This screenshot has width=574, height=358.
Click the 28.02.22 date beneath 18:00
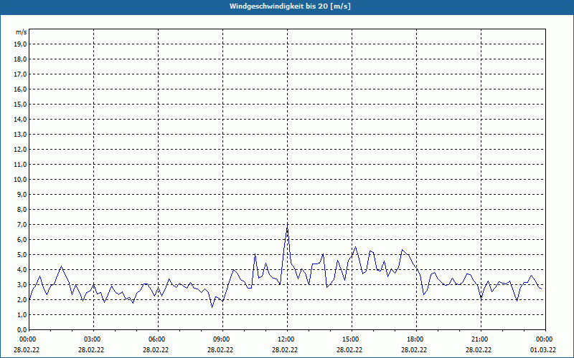(x=415, y=350)
